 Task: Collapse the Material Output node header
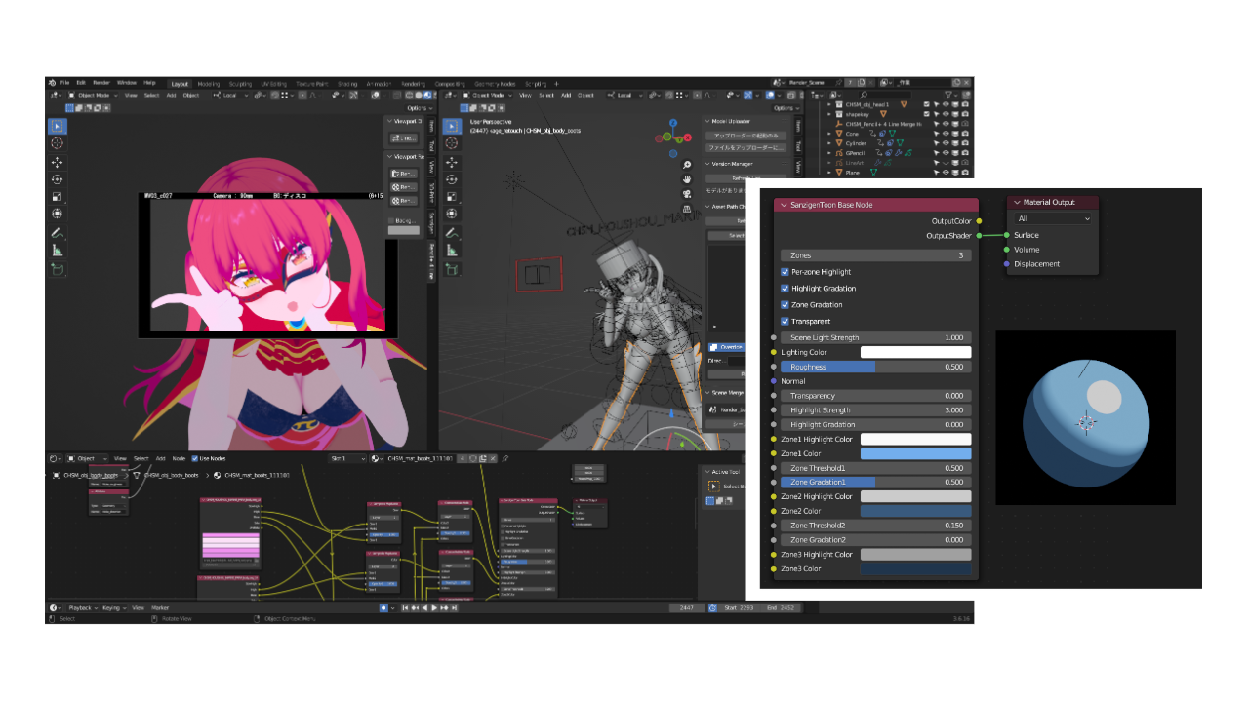click(x=1018, y=203)
